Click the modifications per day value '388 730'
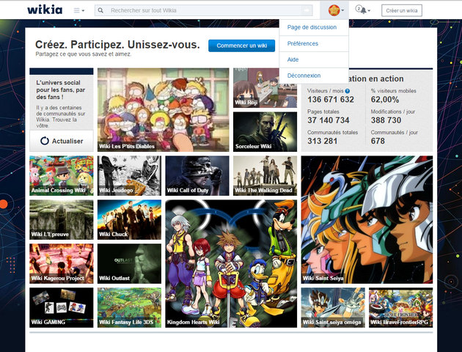This screenshot has height=352, width=462. 386,120
